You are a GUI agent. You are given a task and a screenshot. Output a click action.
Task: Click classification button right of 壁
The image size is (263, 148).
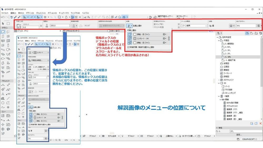pos(232,26)
